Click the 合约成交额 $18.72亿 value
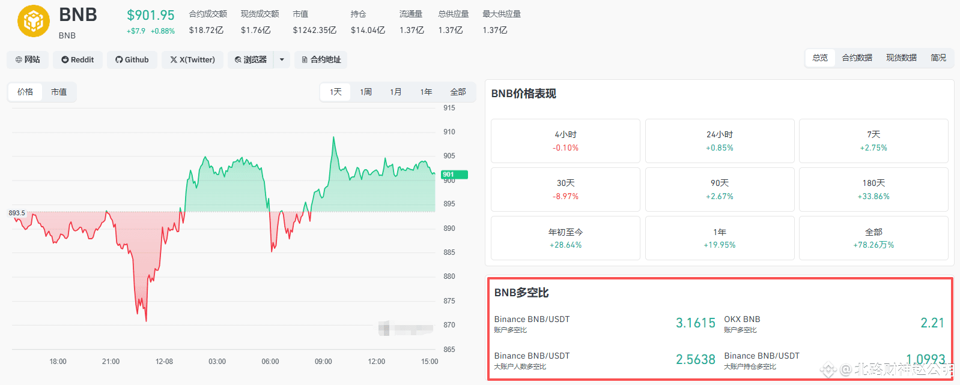Screen dimensions: 960x385 click(206, 30)
